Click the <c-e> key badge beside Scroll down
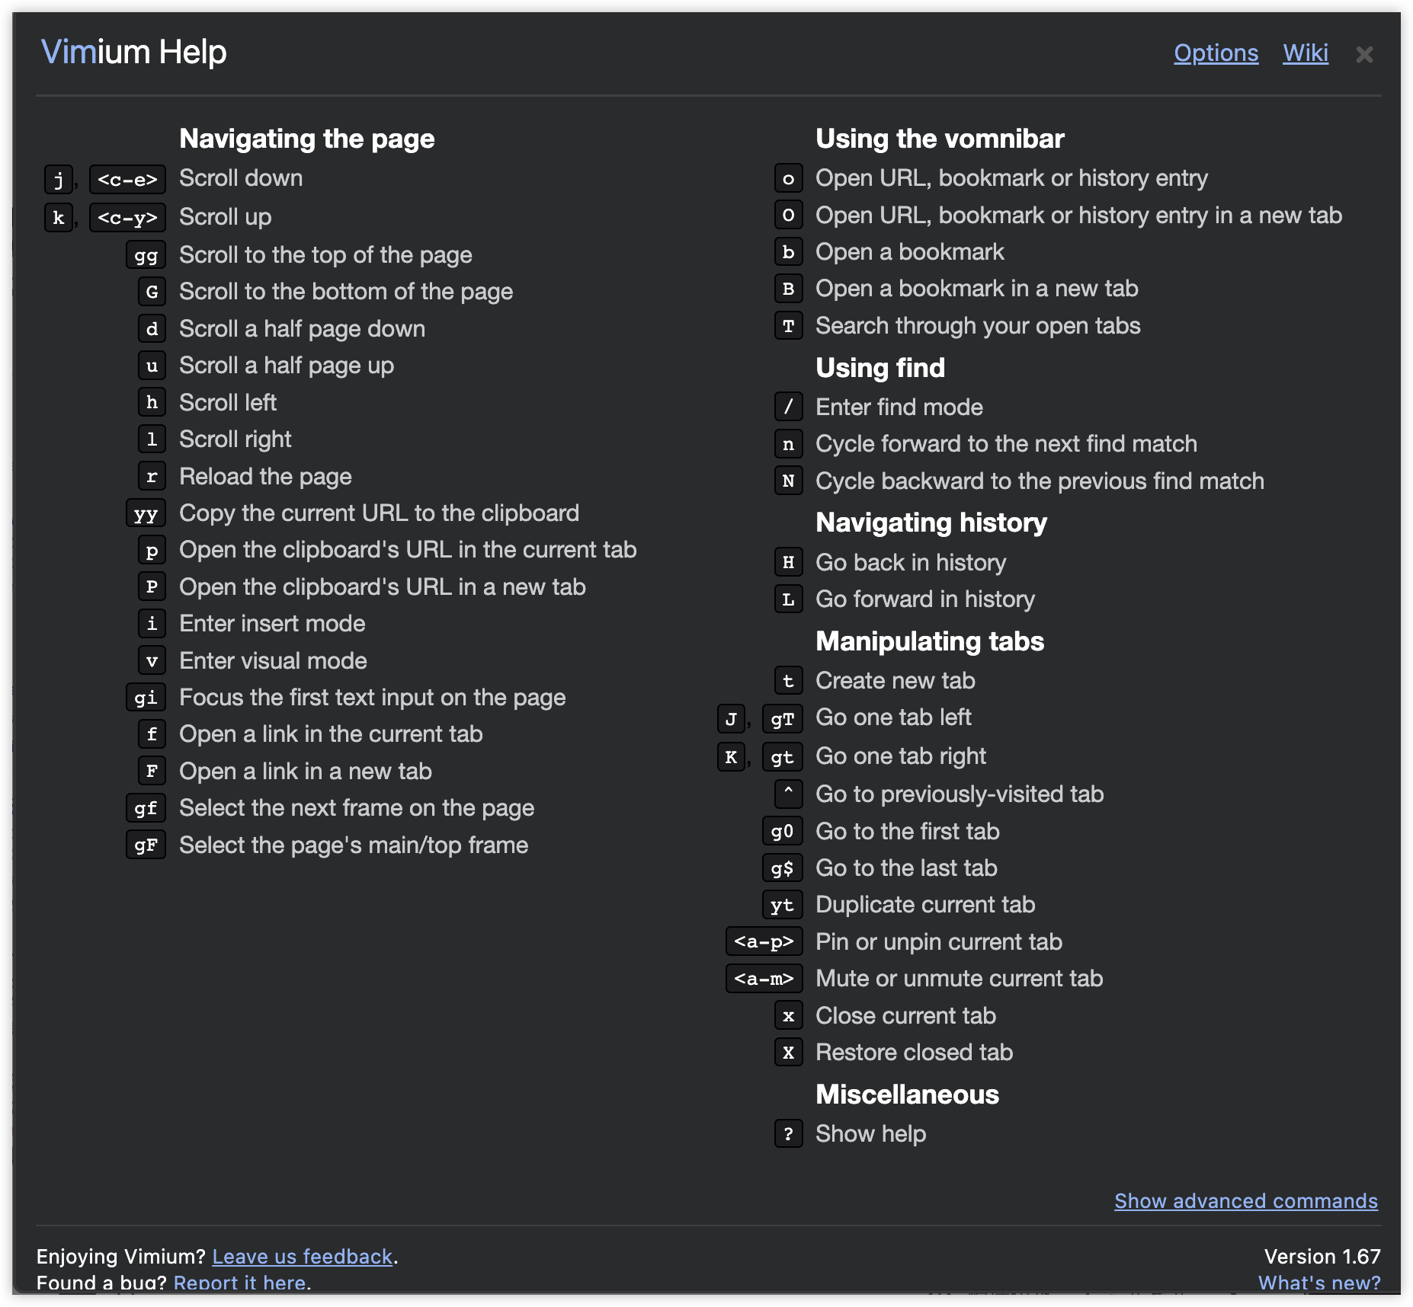The width and height of the screenshot is (1413, 1307). 127,180
